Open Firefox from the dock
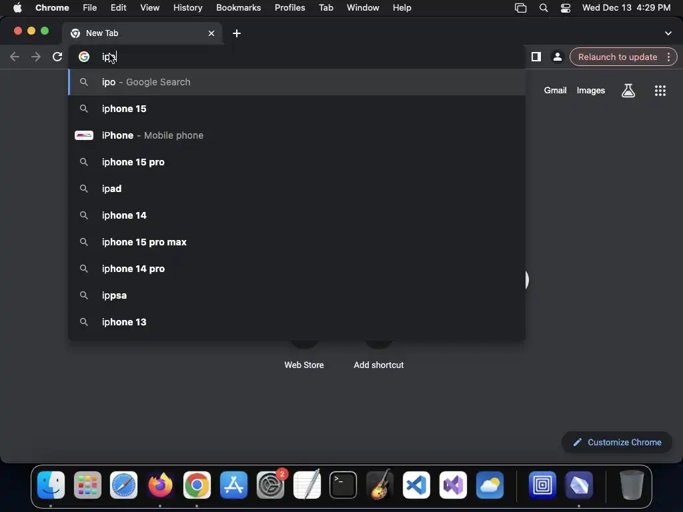The width and height of the screenshot is (683, 512). point(160,485)
